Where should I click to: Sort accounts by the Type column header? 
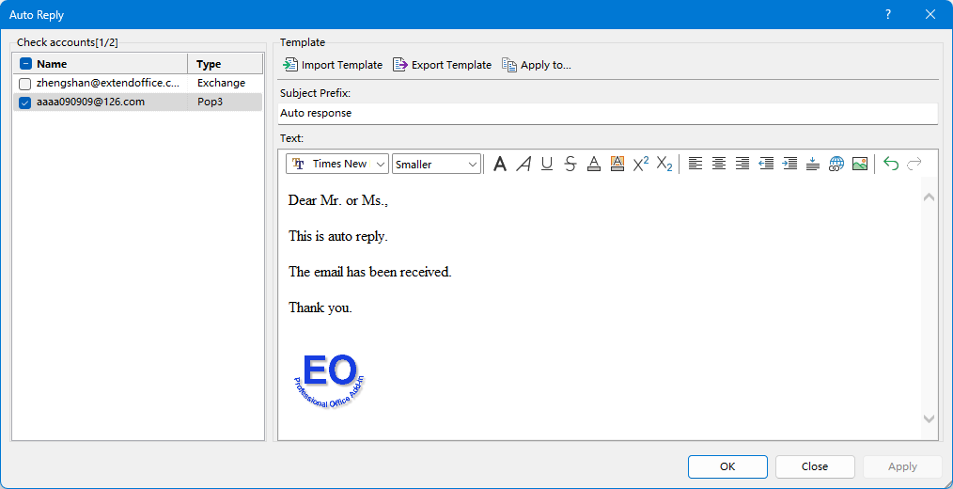coord(225,64)
